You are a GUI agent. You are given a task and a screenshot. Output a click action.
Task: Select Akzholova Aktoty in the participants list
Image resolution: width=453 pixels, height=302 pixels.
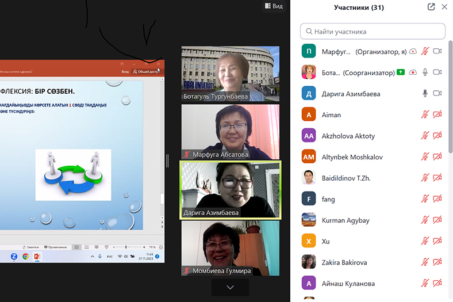point(348,136)
